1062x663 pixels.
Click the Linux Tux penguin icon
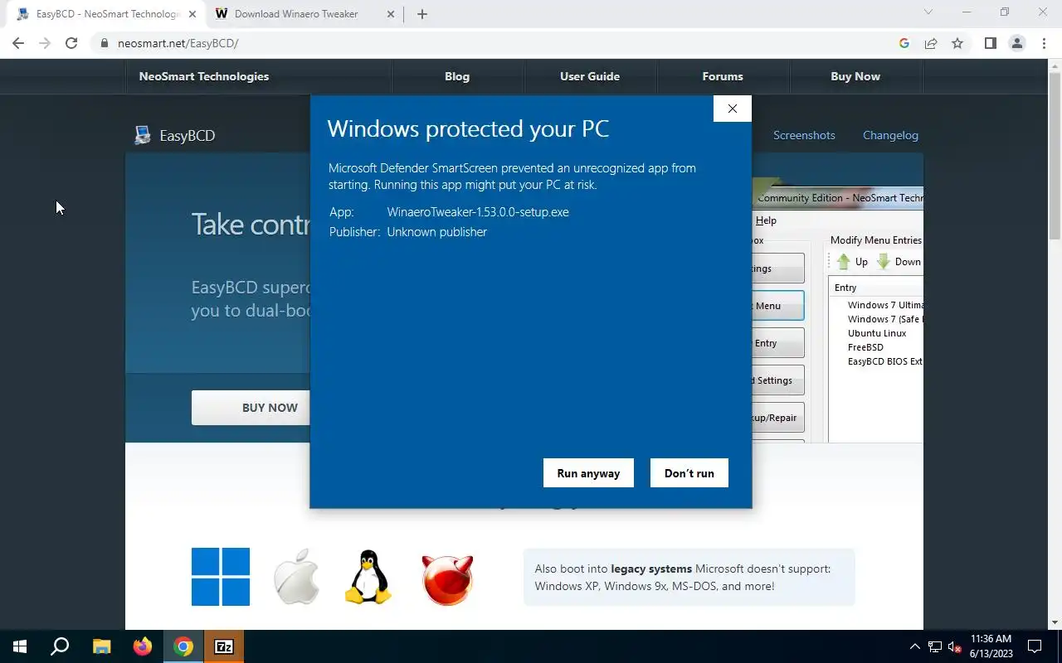[368, 577]
